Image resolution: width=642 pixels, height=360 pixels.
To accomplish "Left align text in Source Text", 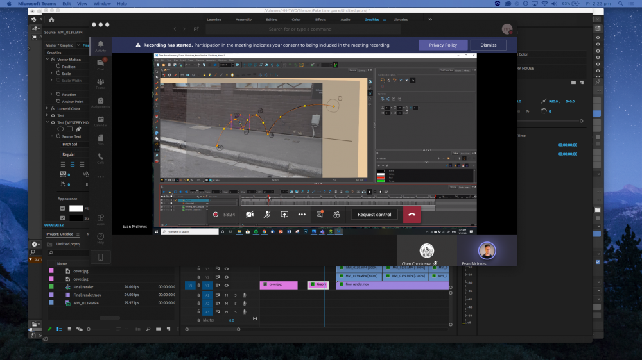I will 63,164.
